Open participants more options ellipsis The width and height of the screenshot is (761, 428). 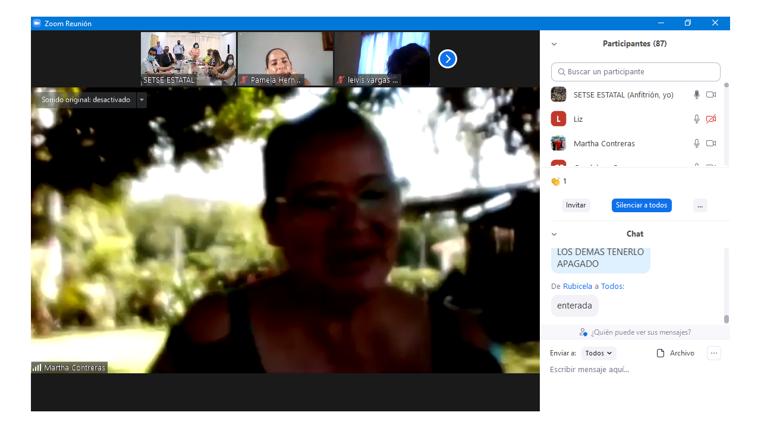coord(700,205)
